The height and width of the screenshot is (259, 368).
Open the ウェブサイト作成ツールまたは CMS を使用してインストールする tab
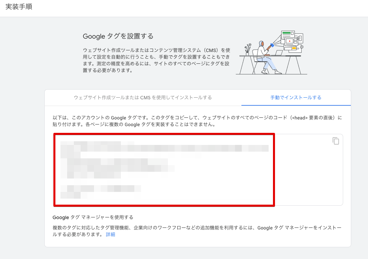[x=143, y=98]
